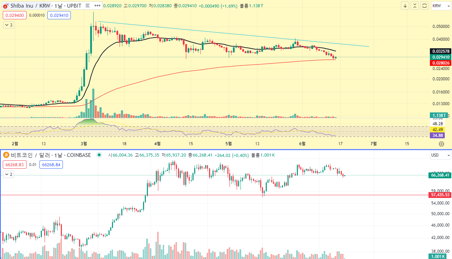452x259 pixels.
Task: Click the 38,000.00 Bitcoin axis label
Action: (440, 251)
